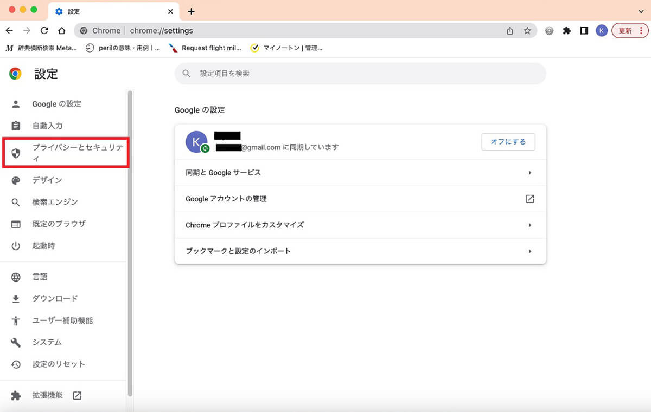Open the home page icon
This screenshot has width=651, height=412.
[x=62, y=31]
